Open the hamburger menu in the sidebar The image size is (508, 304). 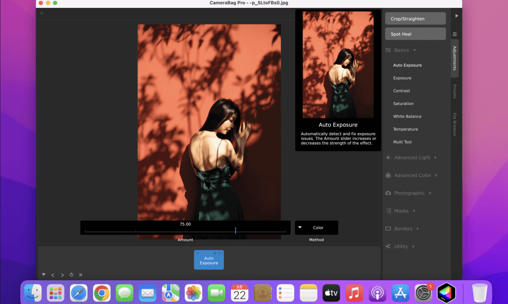(455, 34)
